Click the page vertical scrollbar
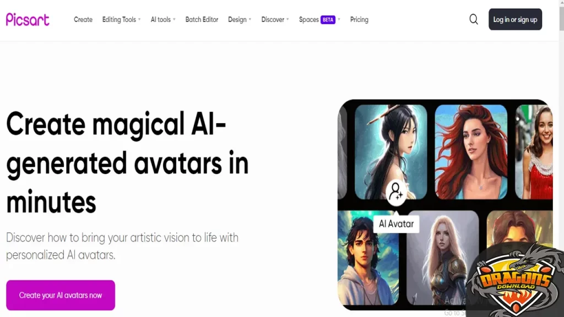This screenshot has height=317, width=564. [x=561, y=158]
